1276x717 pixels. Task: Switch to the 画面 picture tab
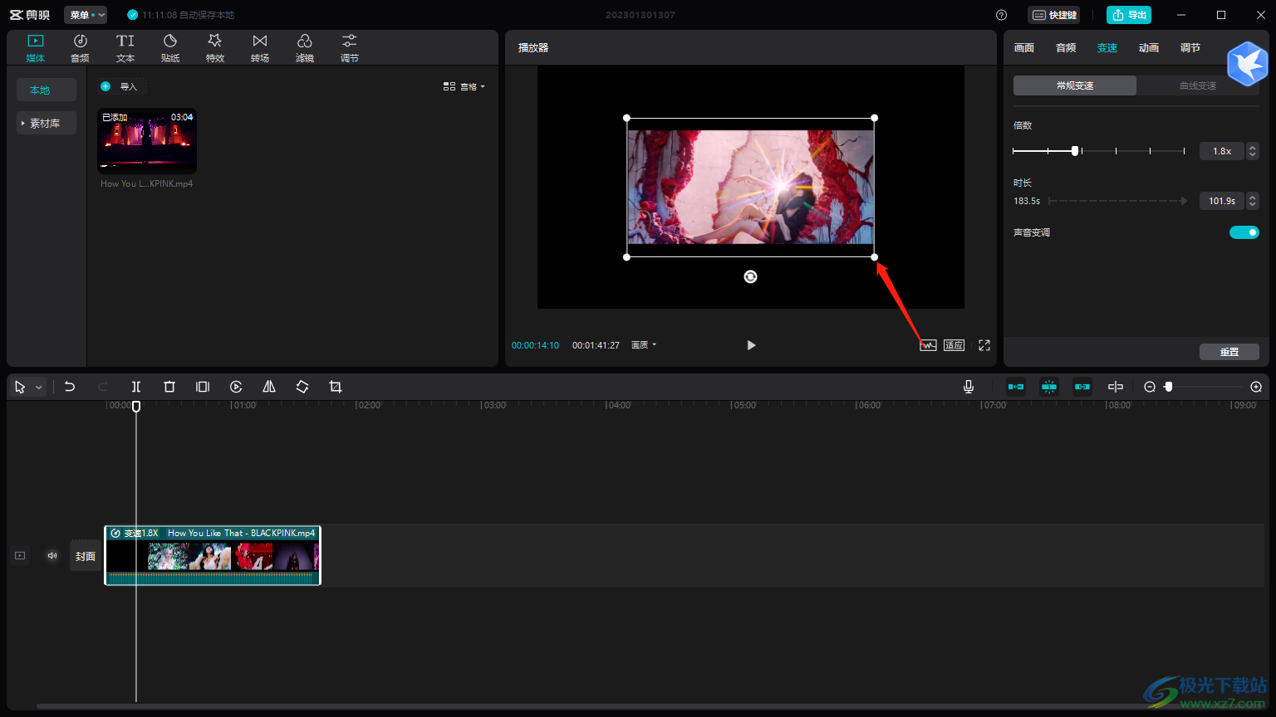point(1024,48)
